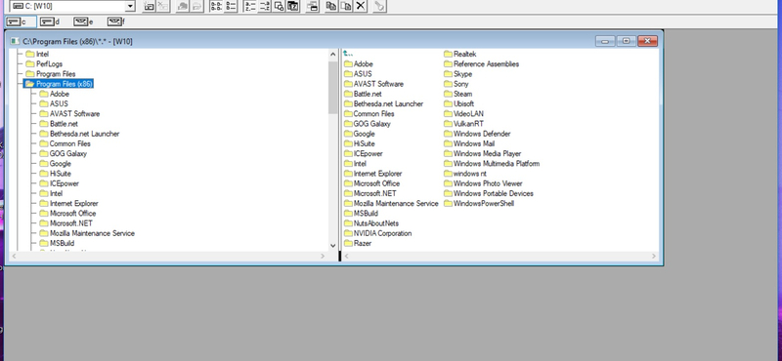Select Realtek folder in file list
The image size is (782, 361).
tap(465, 54)
